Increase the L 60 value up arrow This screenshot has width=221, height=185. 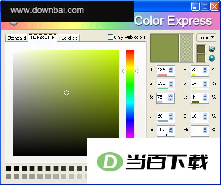click(x=171, y=115)
